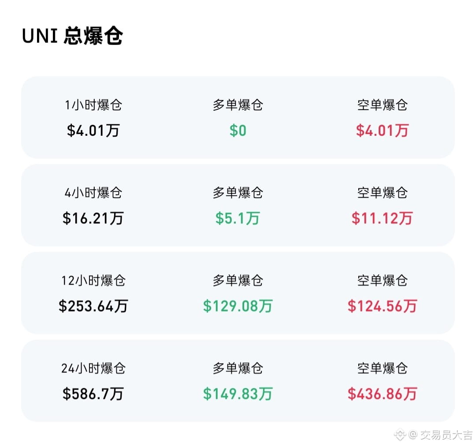The height and width of the screenshot is (446, 476).
Task: Click the red $11.12万 short liquidation value
Action: [382, 218]
